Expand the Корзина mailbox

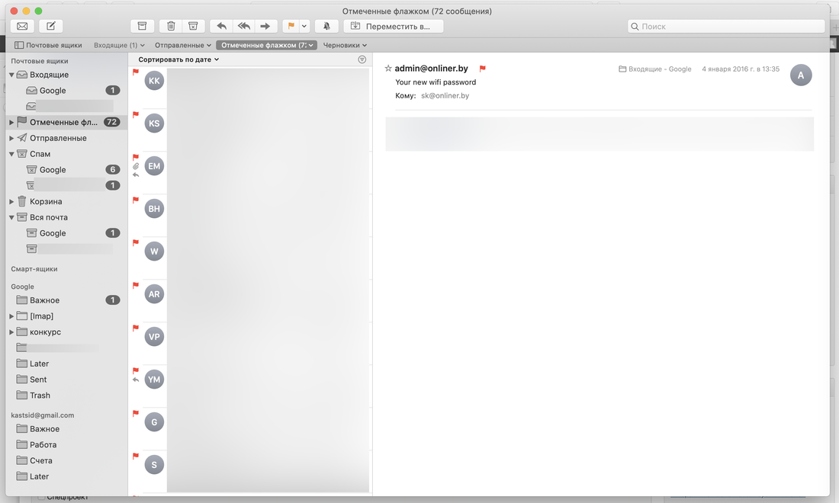[11, 201]
